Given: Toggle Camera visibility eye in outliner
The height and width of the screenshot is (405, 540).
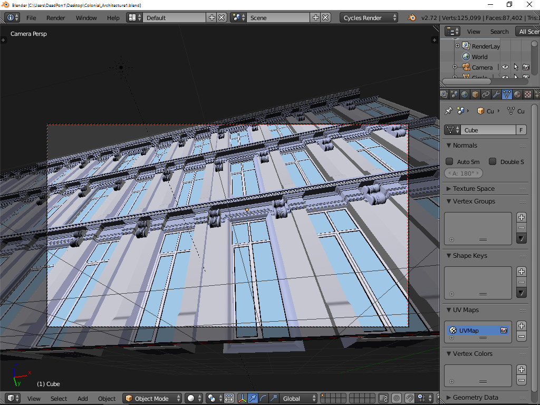Looking at the screenshot, I should pyautogui.click(x=505, y=67).
